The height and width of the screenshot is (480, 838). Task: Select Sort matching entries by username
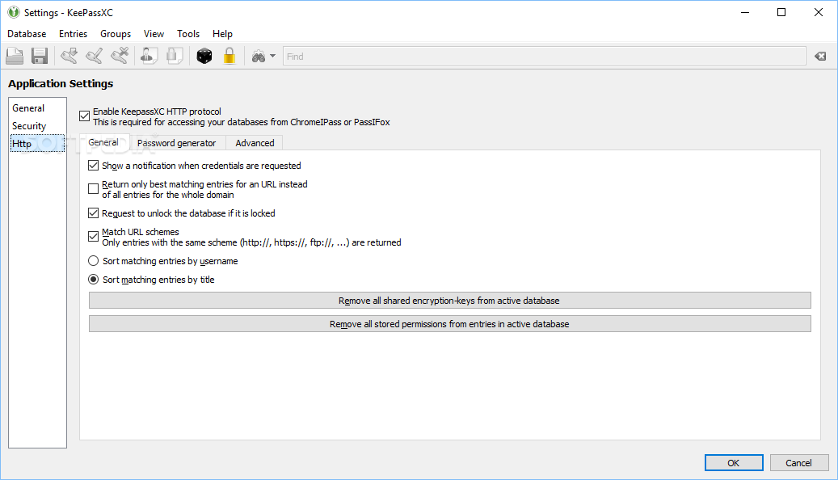pyautogui.click(x=94, y=261)
